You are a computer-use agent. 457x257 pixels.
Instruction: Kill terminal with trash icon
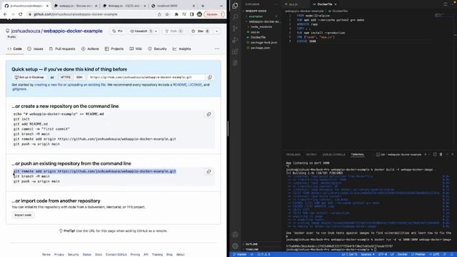[441, 154]
